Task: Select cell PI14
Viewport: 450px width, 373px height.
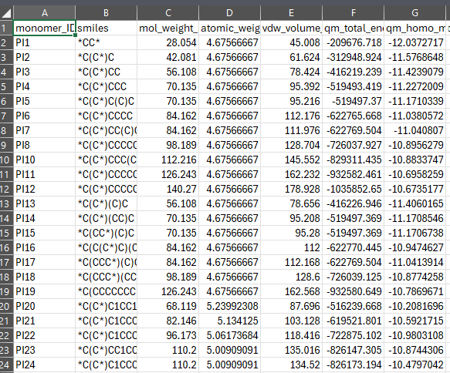Action: (45, 218)
